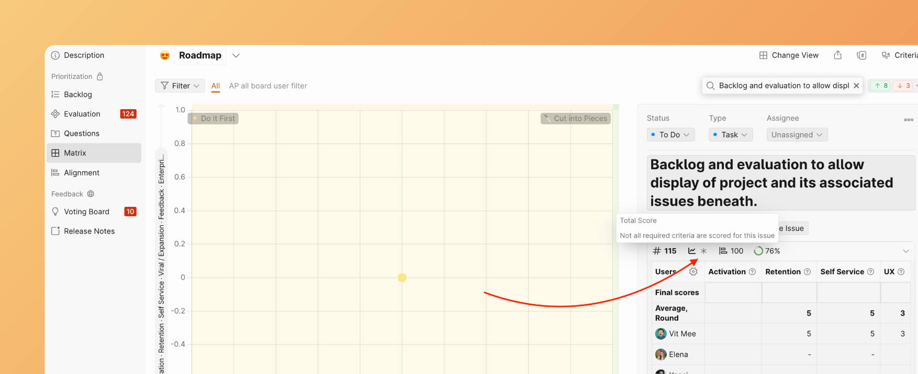Click the settings gear next to Users

pos(693,272)
